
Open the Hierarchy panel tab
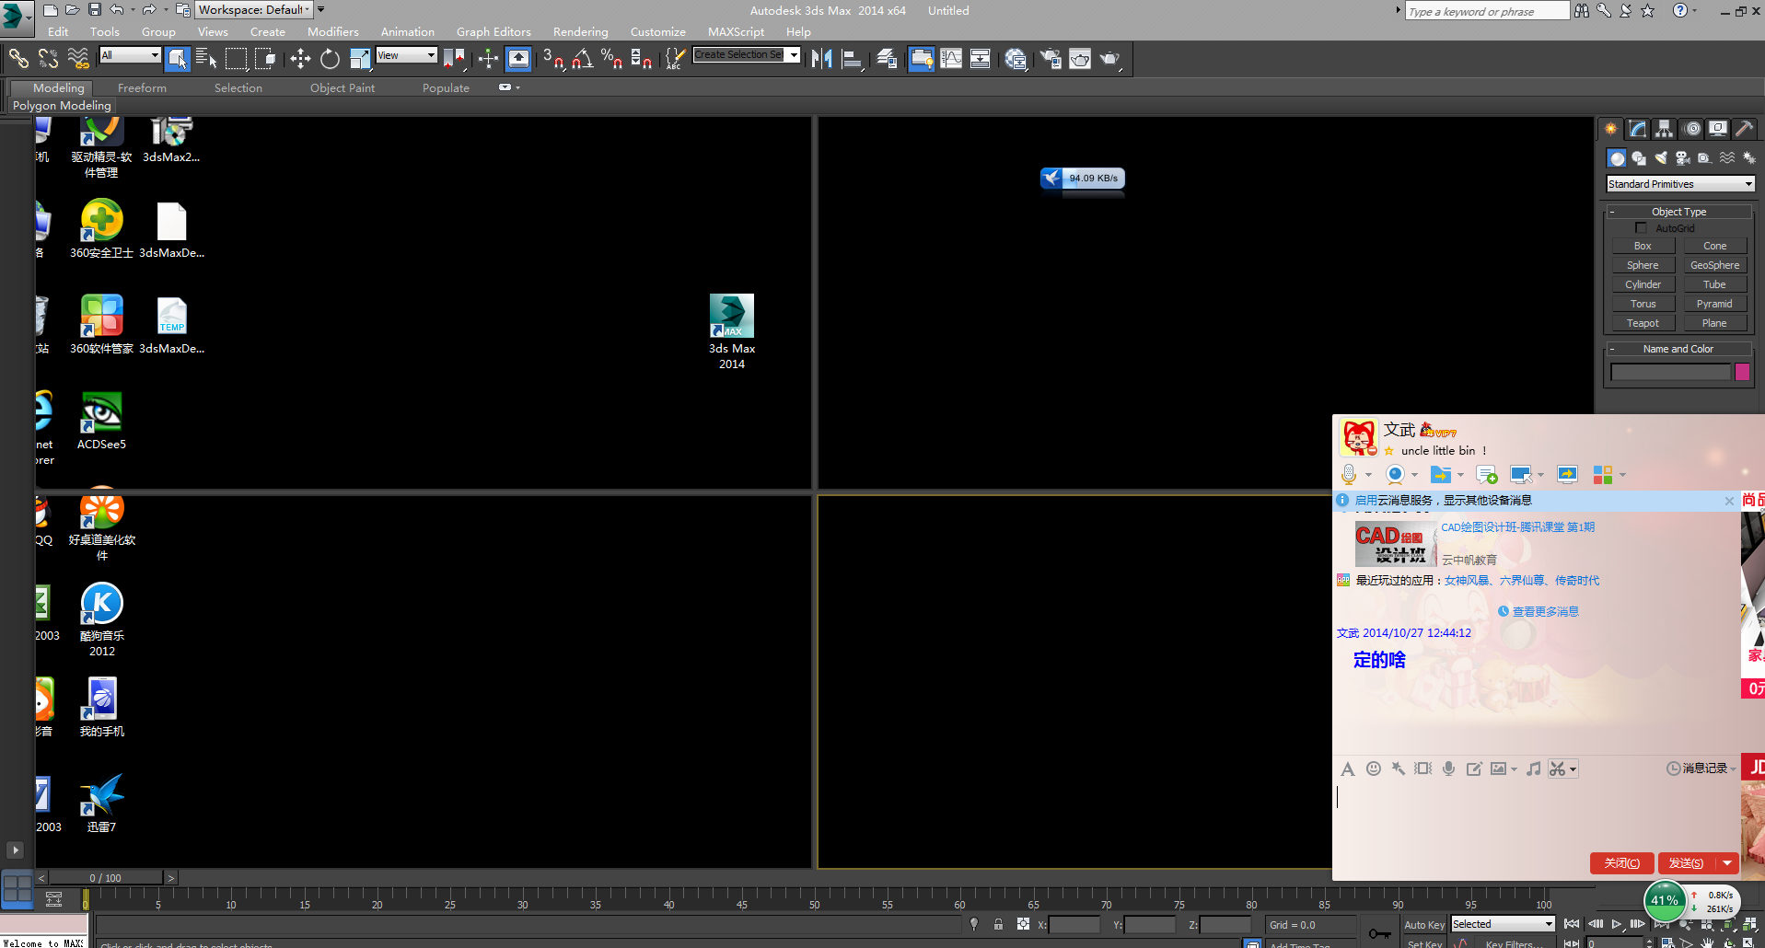[1664, 129]
